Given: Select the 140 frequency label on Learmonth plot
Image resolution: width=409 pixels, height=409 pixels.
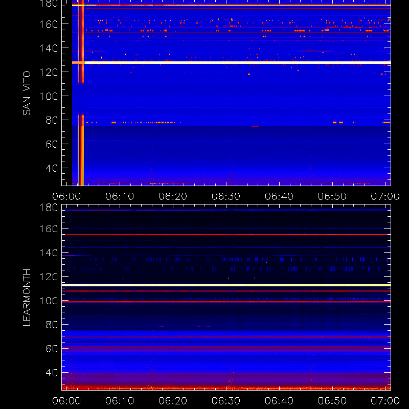Looking at the screenshot, I should pyautogui.click(x=49, y=253).
